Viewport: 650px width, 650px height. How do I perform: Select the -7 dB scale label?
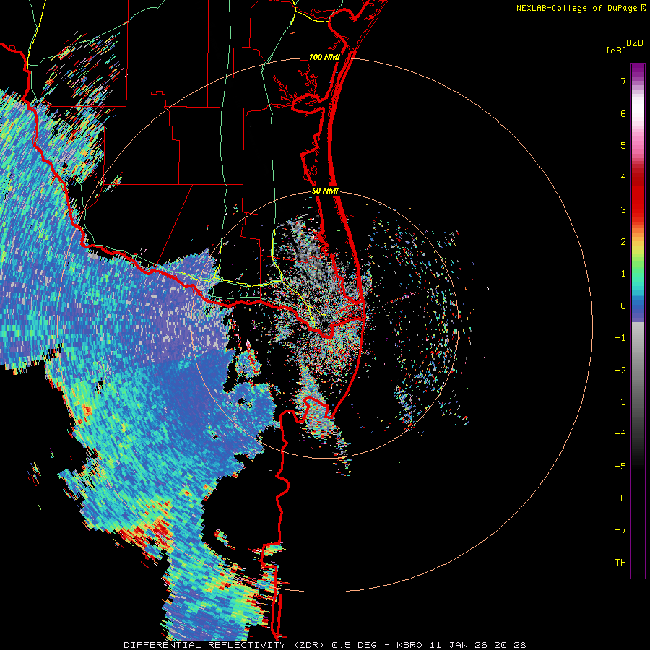tap(620, 530)
